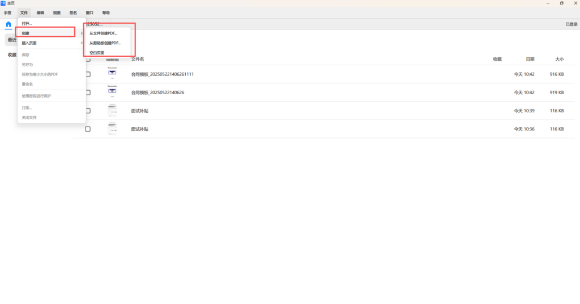The width and height of the screenshot is (580, 304).
Task: Click thumbnail of 面试补贴 from 10:36
Action: tap(112, 129)
